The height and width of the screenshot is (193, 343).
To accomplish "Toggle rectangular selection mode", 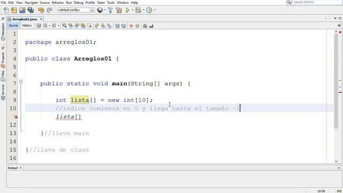I will (x=89, y=26).
